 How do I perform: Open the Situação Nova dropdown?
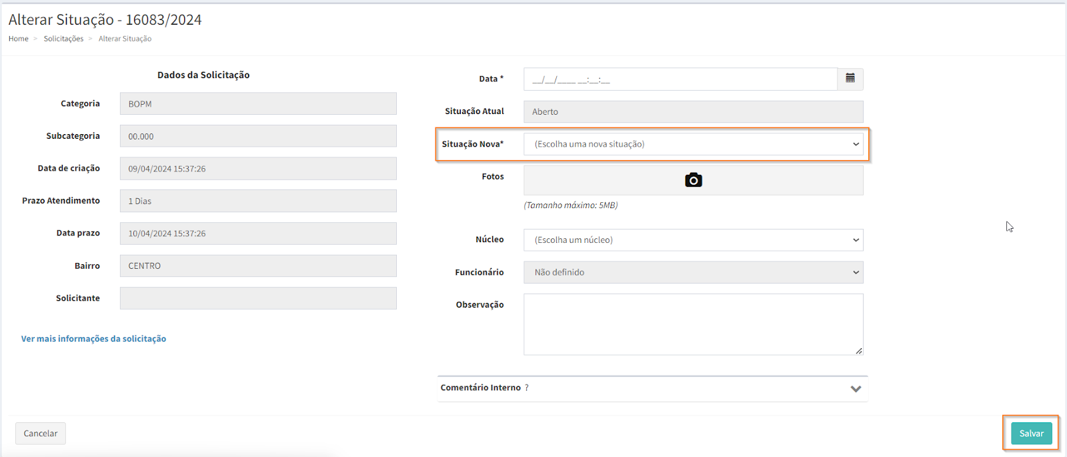693,144
